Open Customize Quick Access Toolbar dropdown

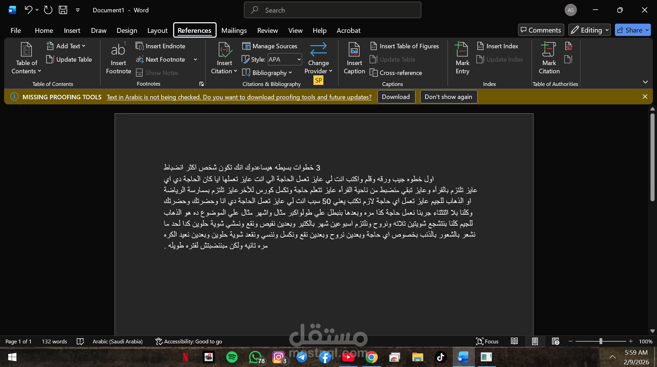click(x=78, y=10)
